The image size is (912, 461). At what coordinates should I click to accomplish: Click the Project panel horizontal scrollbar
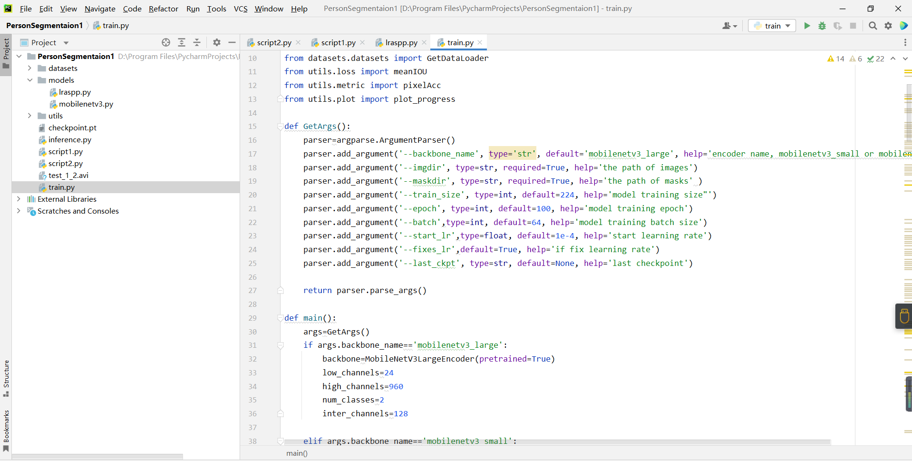[97, 456]
